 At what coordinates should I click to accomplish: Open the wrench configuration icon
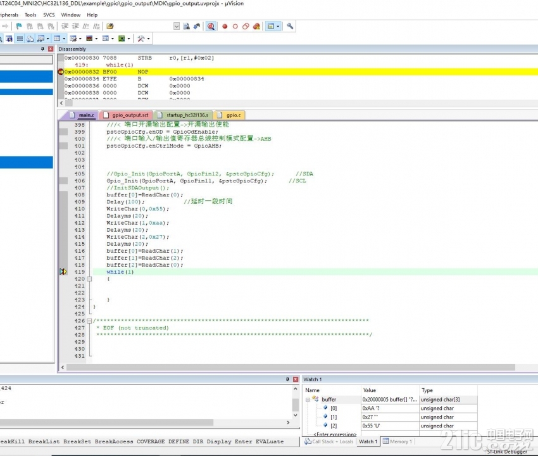point(290,26)
